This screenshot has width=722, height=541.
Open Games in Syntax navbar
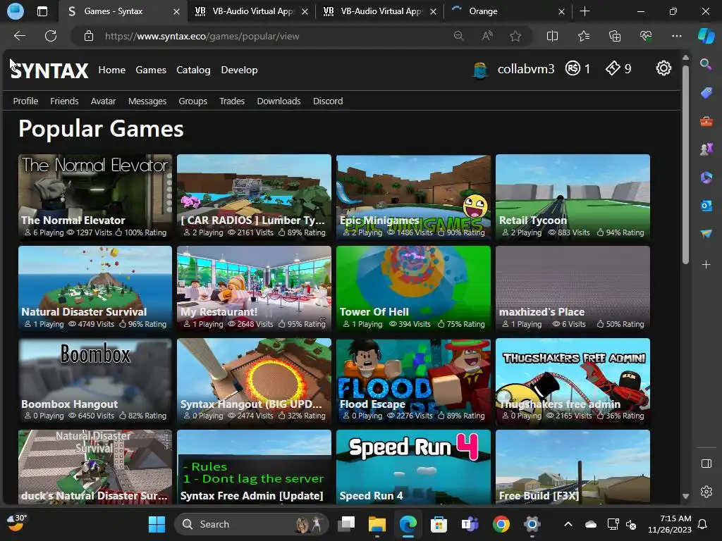(x=151, y=70)
